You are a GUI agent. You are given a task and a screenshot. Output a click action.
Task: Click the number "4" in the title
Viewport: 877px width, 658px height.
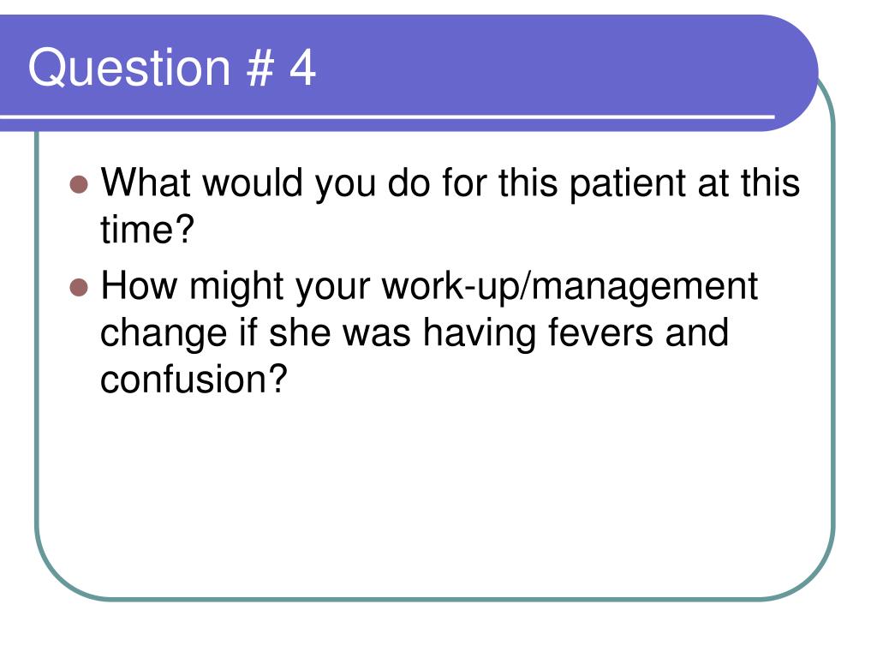click(302, 68)
